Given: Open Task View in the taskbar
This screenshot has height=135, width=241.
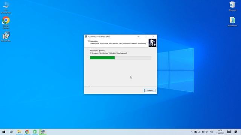Looking at the screenshot, I should coord(11,132).
